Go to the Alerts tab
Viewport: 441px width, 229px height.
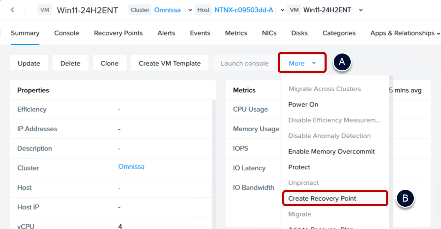tap(166, 33)
